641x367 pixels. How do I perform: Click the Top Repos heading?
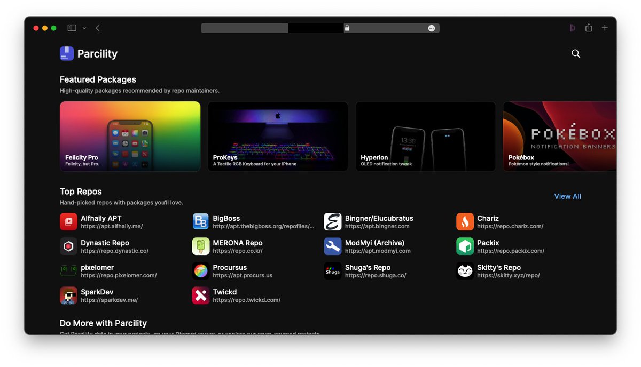tap(81, 192)
